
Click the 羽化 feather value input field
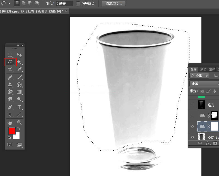tap(64, 3)
